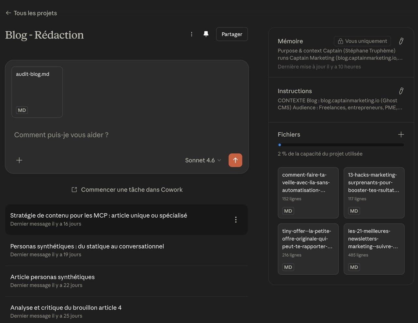Click the plus attach icon in the prompt box
The image size is (418, 323).
(19, 160)
